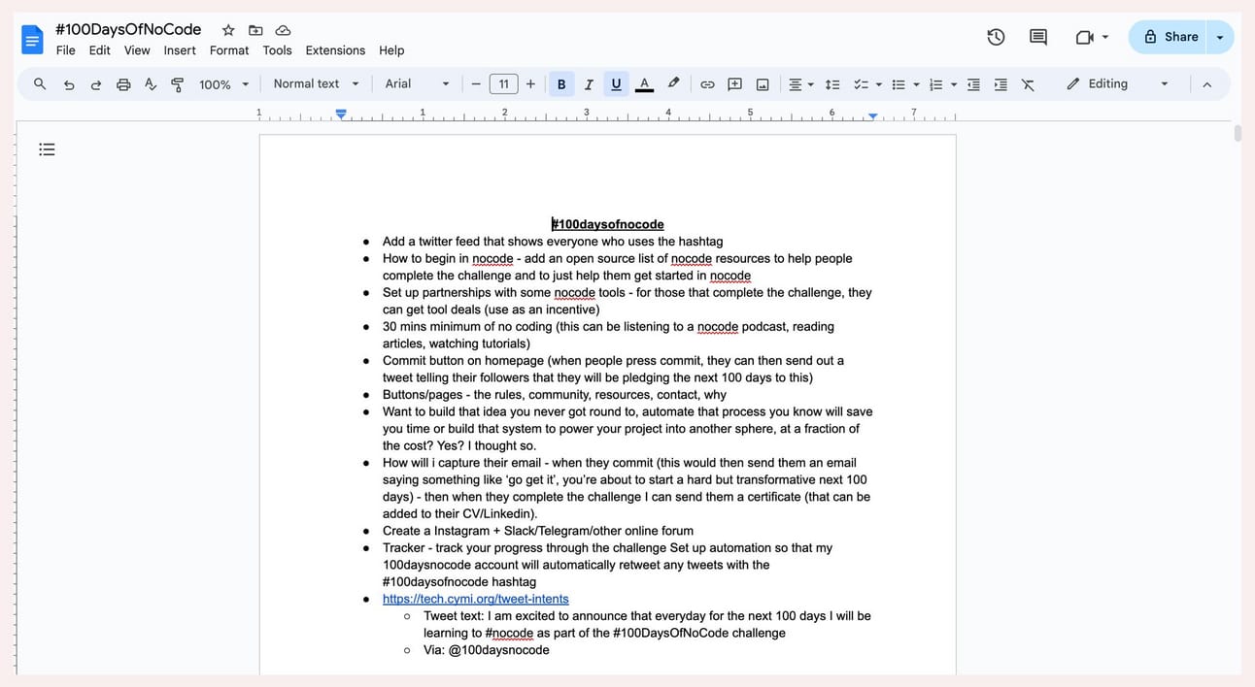The height and width of the screenshot is (687, 1255).
Task: Decrease font size with minus button
Action: coord(476,84)
